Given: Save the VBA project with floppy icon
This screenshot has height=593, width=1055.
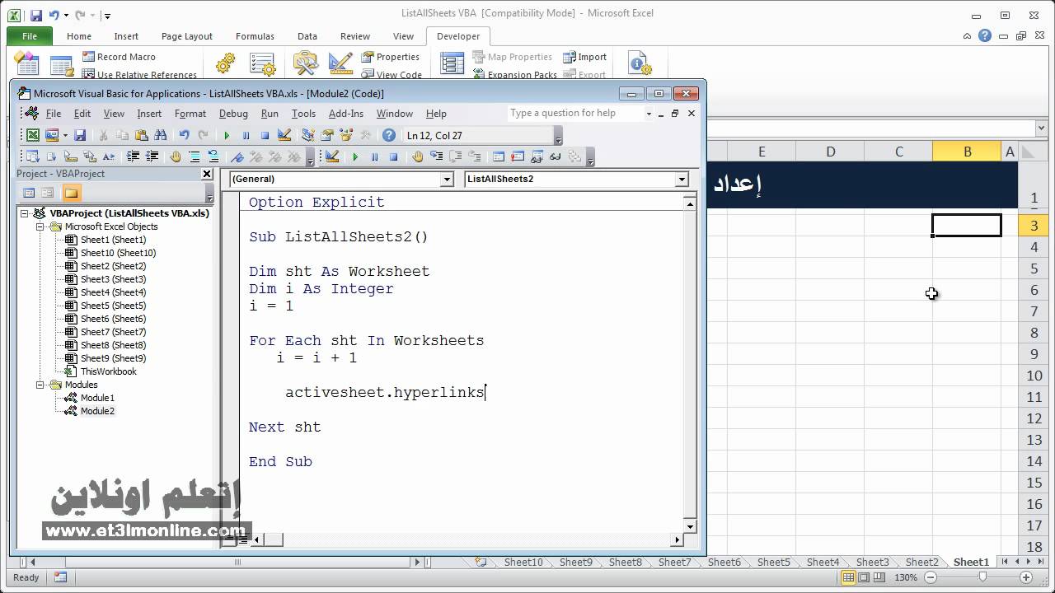Looking at the screenshot, I should tap(80, 135).
